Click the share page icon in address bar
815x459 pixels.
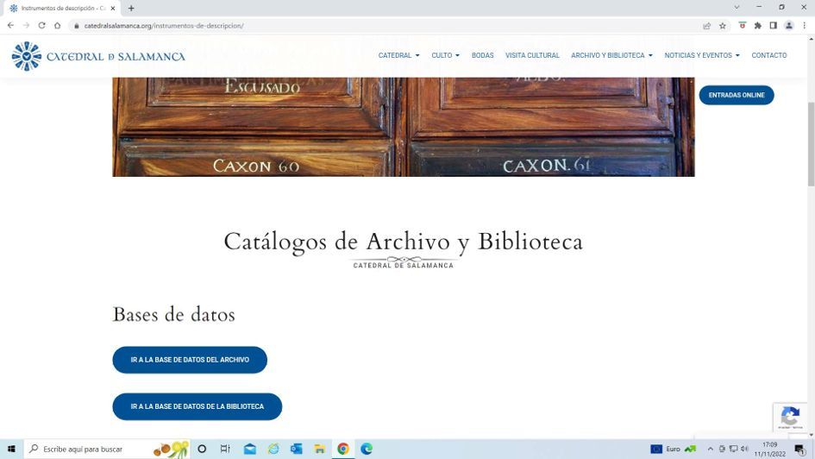click(x=707, y=26)
